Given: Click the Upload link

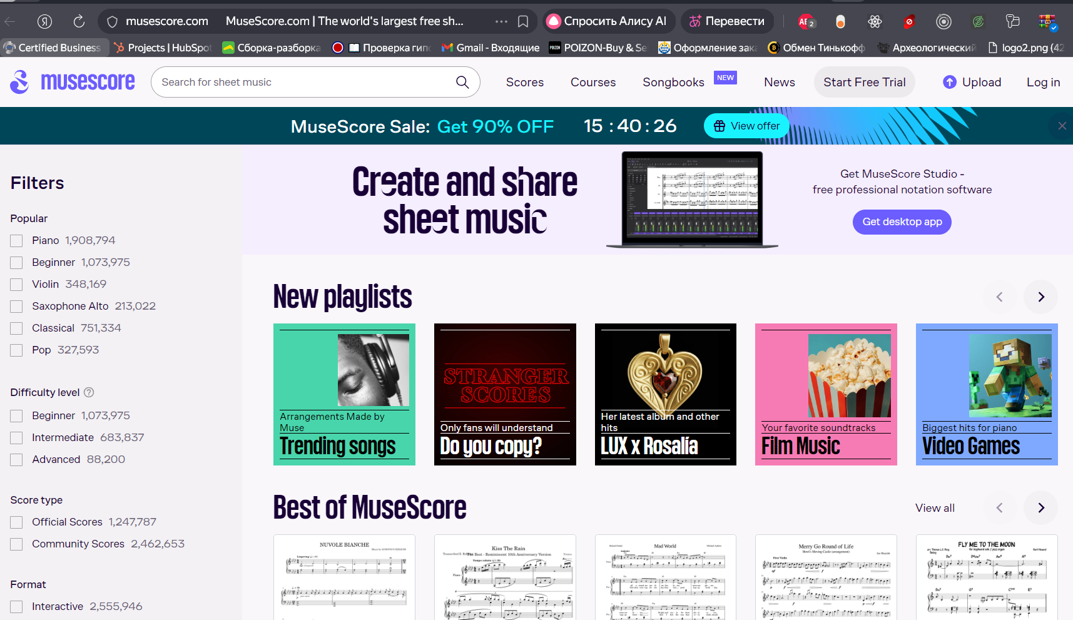Looking at the screenshot, I should (x=972, y=82).
